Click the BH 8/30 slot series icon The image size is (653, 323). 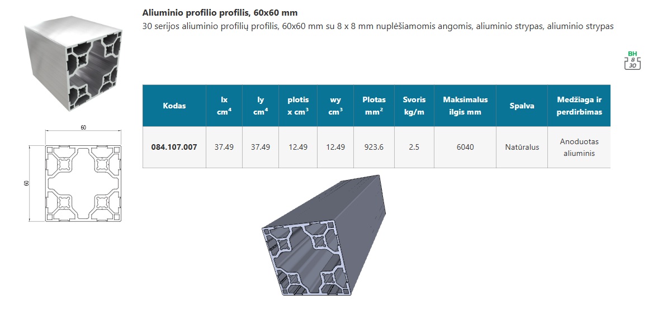click(x=632, y=60)
